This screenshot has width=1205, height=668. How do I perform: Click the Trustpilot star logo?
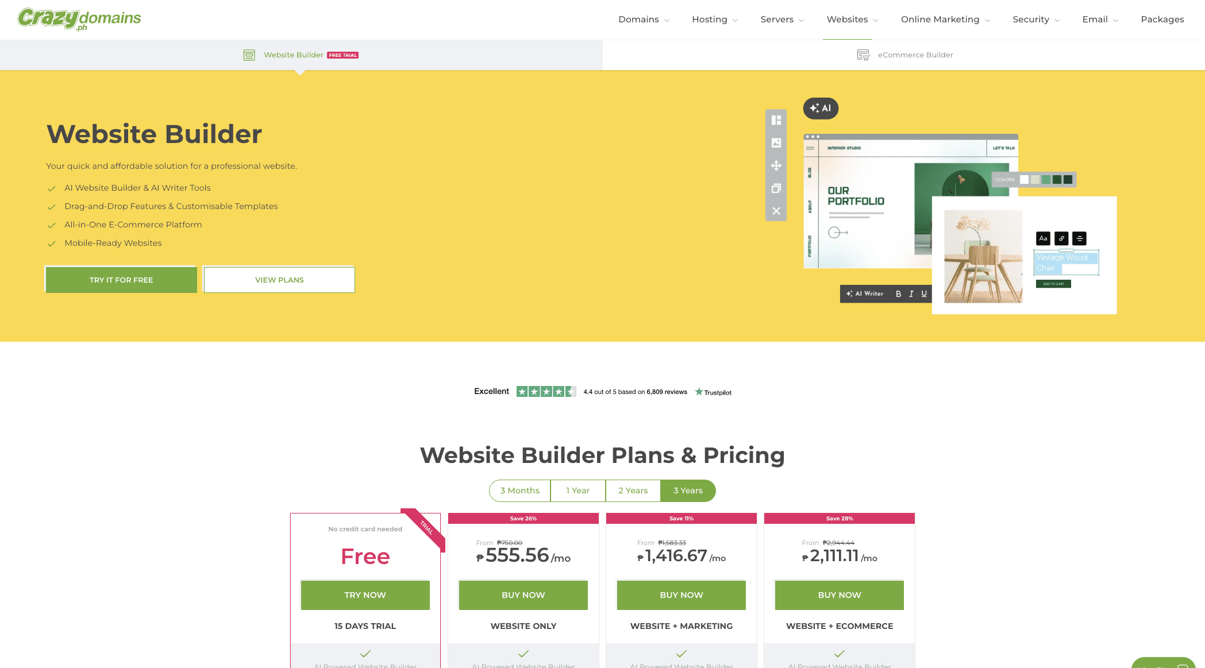(x=699, y=392)
